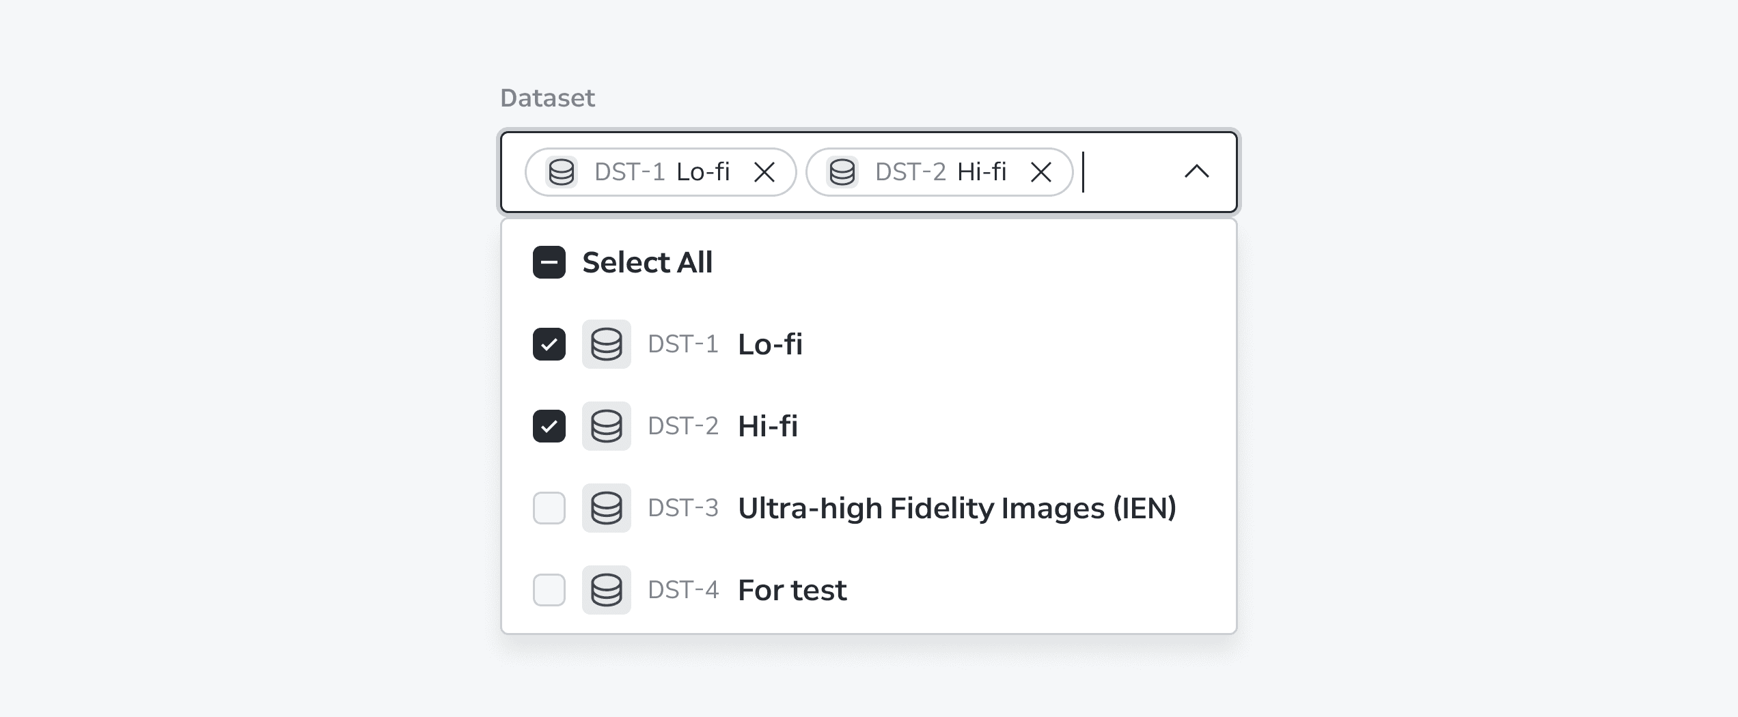Select Ultra-high Fidelity Images (IEN) option
The height and width of the screenshot is (717, 1738).
(957, 508)
